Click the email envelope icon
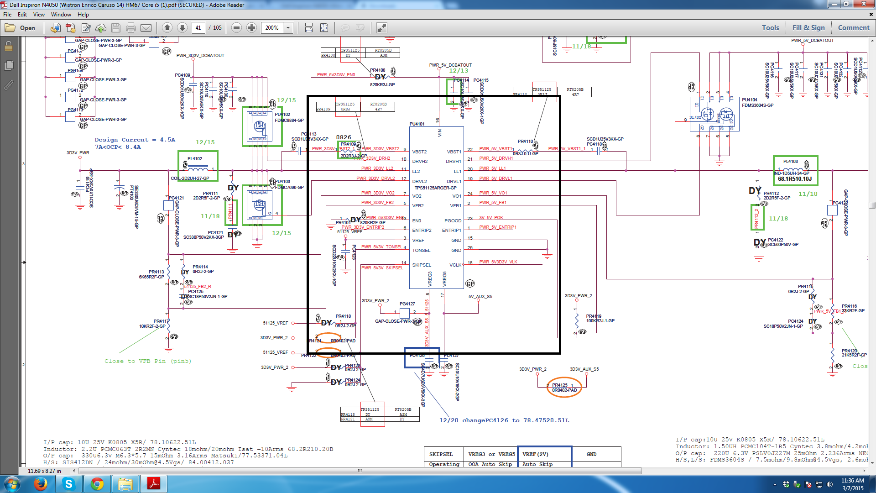 pyautogui.click(x=146, y=28)
